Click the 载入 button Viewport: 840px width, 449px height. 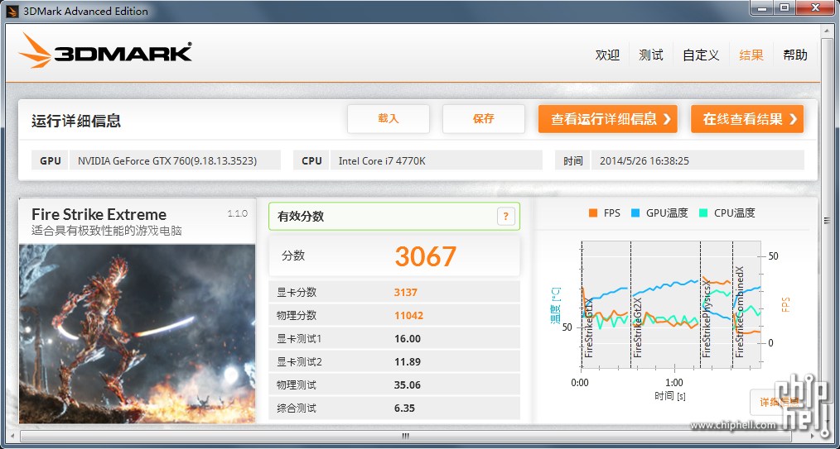coord(389,119)
